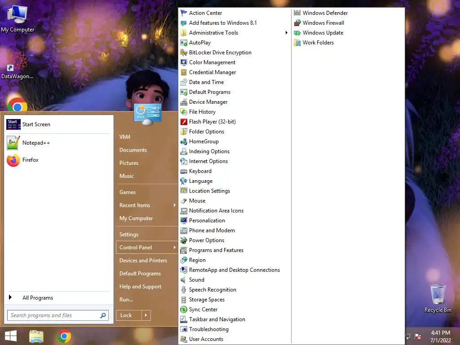Click the Mouse icon in Control Panel list
This screenshot has height=345, width=460.
coord(184,201)
